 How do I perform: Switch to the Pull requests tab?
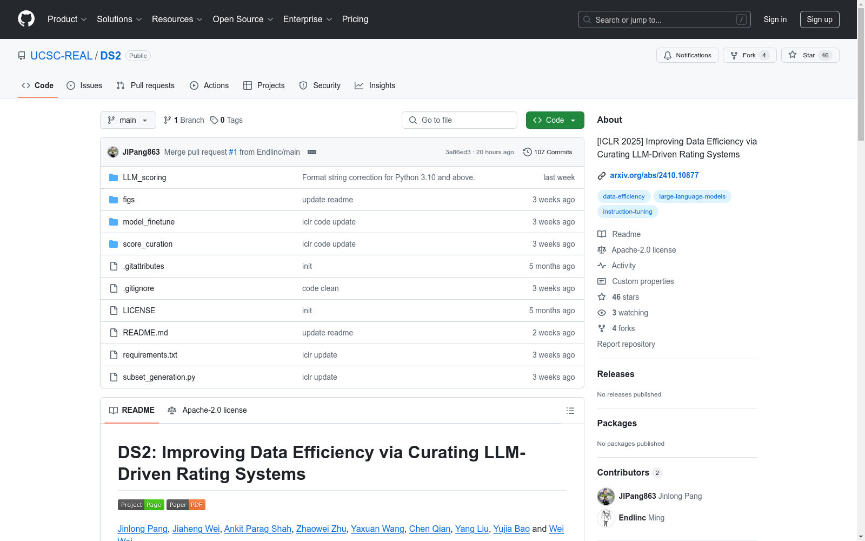pyautogui.click(x=145, y=85)
